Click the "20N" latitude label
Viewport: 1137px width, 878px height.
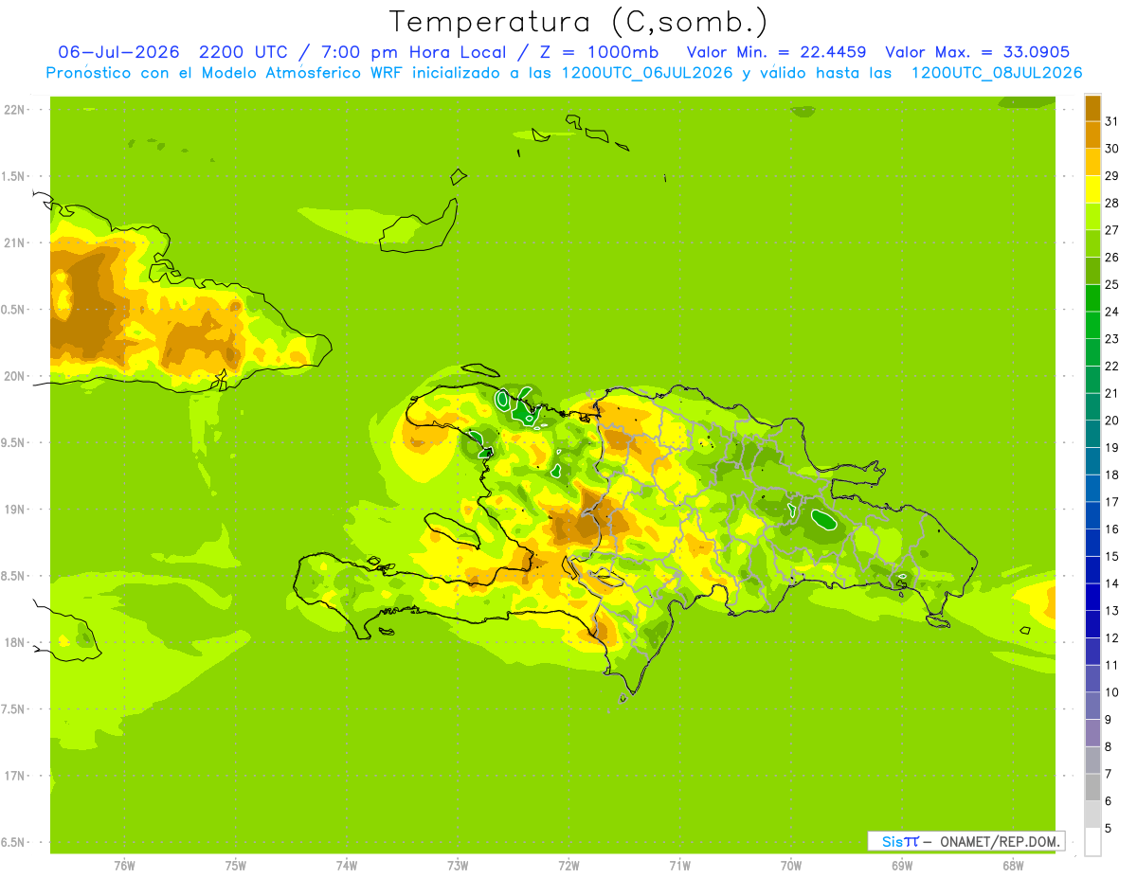pyautogui.click(x=15, y=376)
